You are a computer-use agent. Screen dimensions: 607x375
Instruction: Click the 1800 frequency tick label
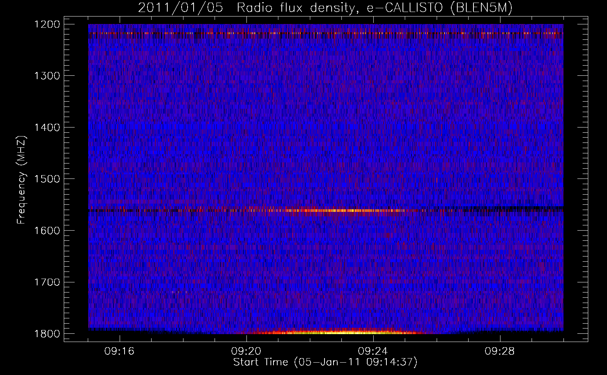click(x=47, y=334)
